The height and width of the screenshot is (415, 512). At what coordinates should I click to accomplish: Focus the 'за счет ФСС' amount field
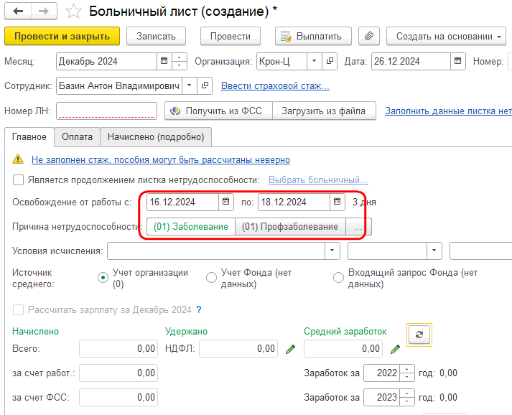118,397
